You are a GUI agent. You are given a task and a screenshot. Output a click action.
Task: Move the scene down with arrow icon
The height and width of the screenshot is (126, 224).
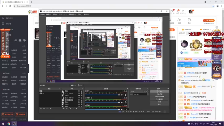coord(51,108)
